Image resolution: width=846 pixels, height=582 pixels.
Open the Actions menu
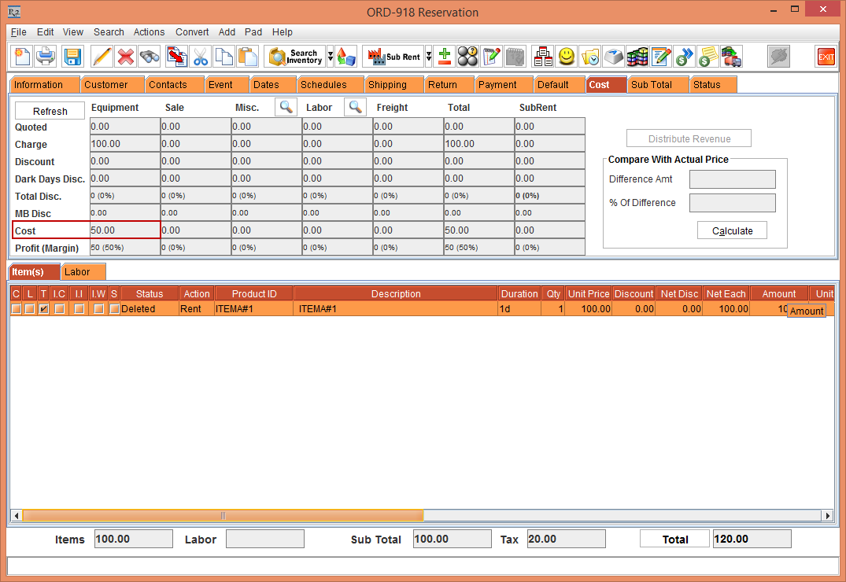click(x=149, y=32)
